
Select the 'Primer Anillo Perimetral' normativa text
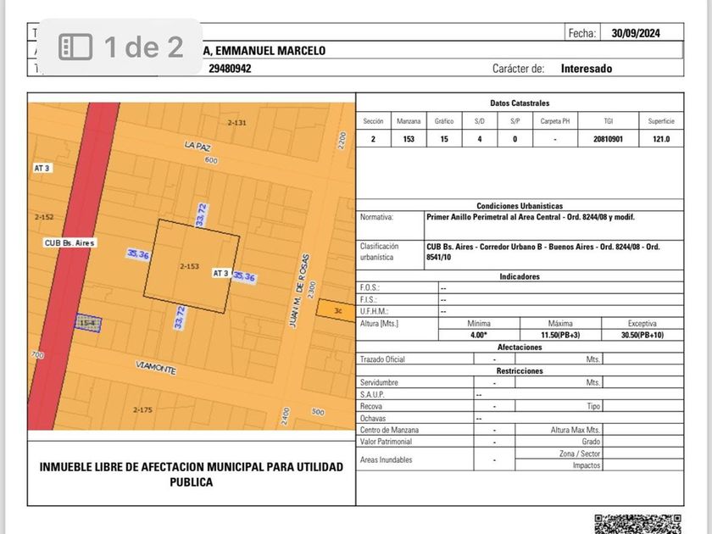point(531,217)
